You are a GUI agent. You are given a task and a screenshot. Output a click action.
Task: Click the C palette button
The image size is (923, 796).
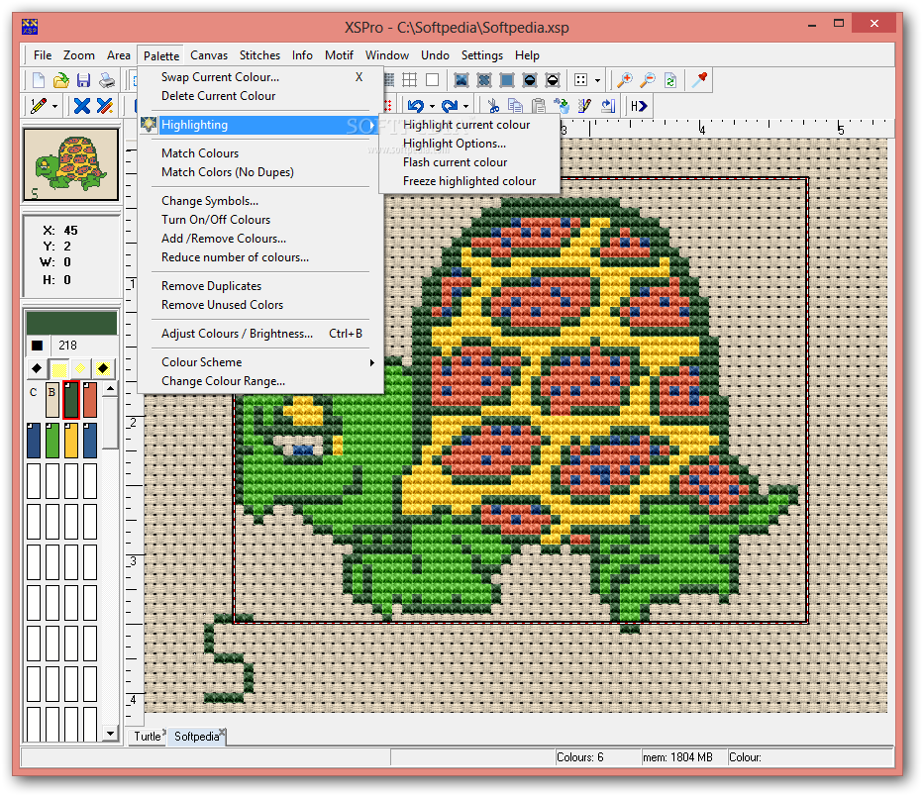34,392
